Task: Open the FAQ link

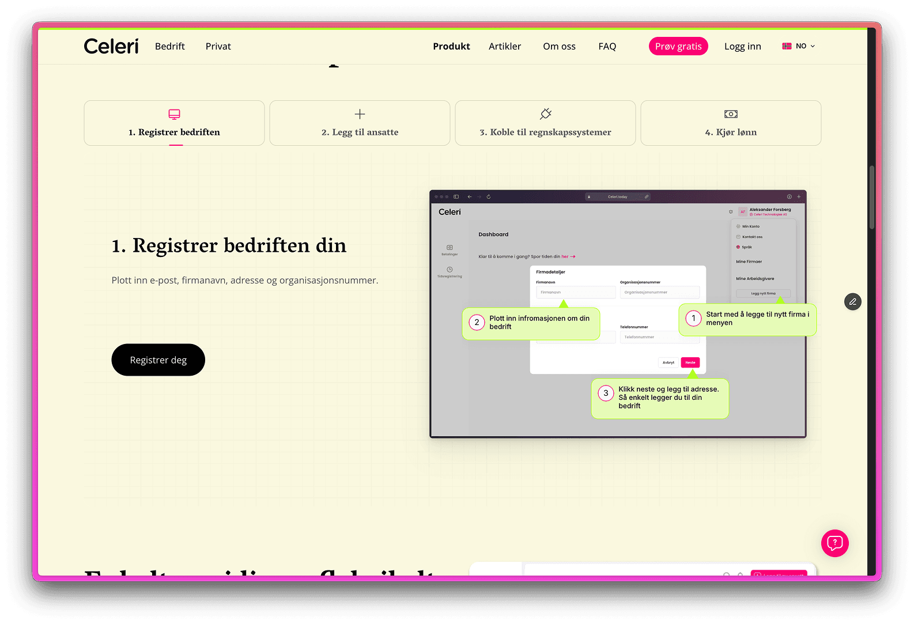Action: [x=607, y=46]
